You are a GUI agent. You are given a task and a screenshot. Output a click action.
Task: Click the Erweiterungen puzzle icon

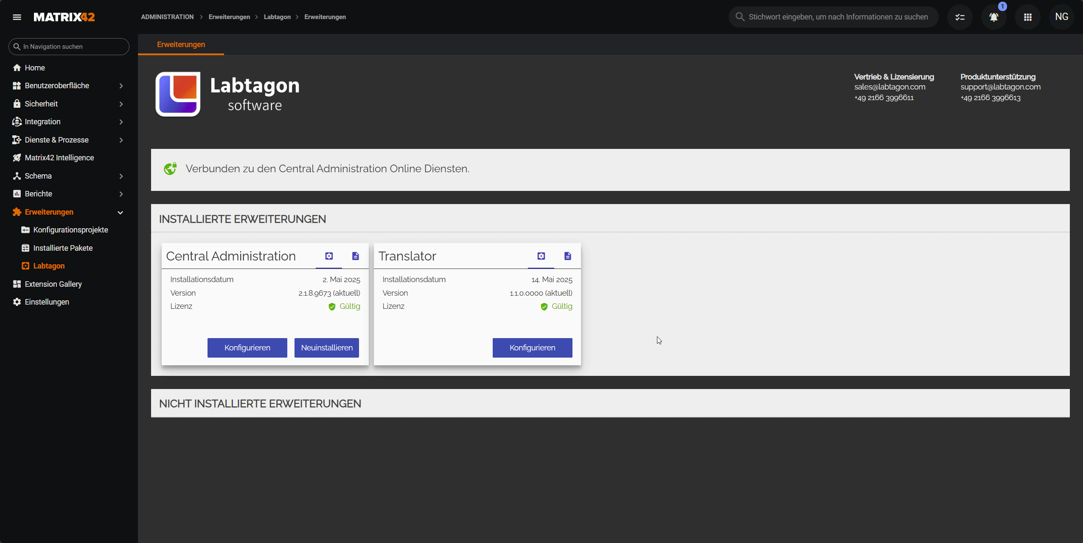(x=17, y=212)
